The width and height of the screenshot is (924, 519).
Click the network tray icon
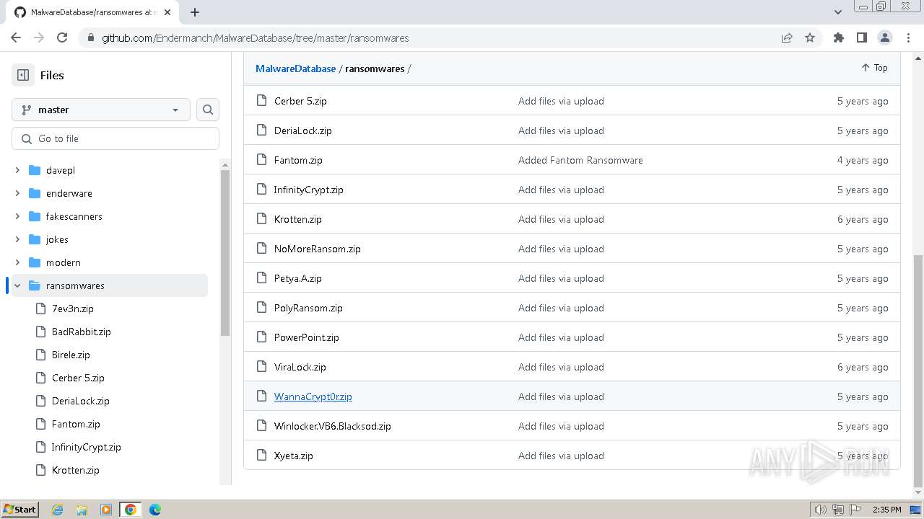[838, 510]
